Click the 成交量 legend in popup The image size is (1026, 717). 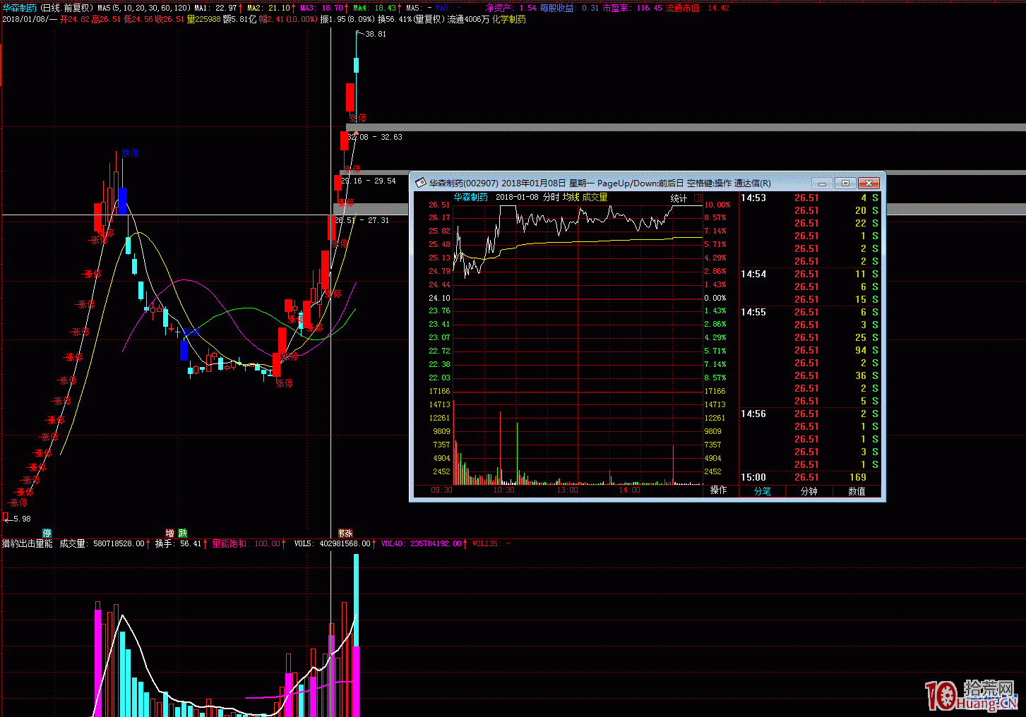pos(595,198)
